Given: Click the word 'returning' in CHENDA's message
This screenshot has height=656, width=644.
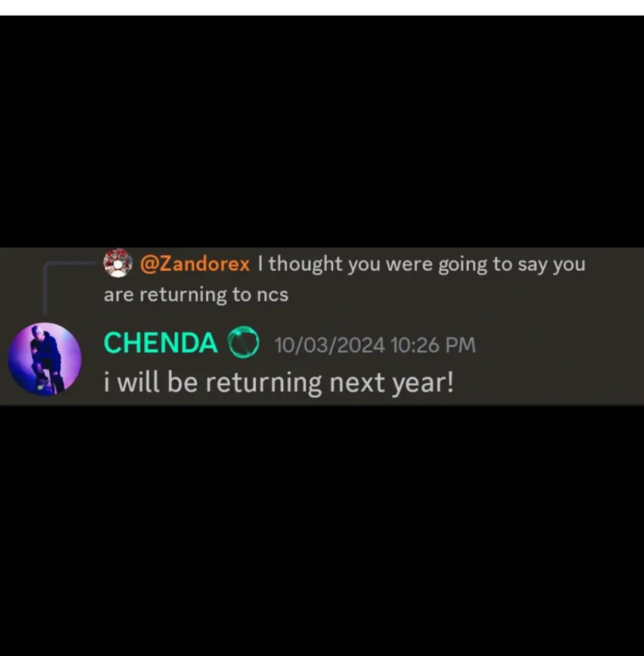Looking at the screenshot, I should (x=264, y=383).
